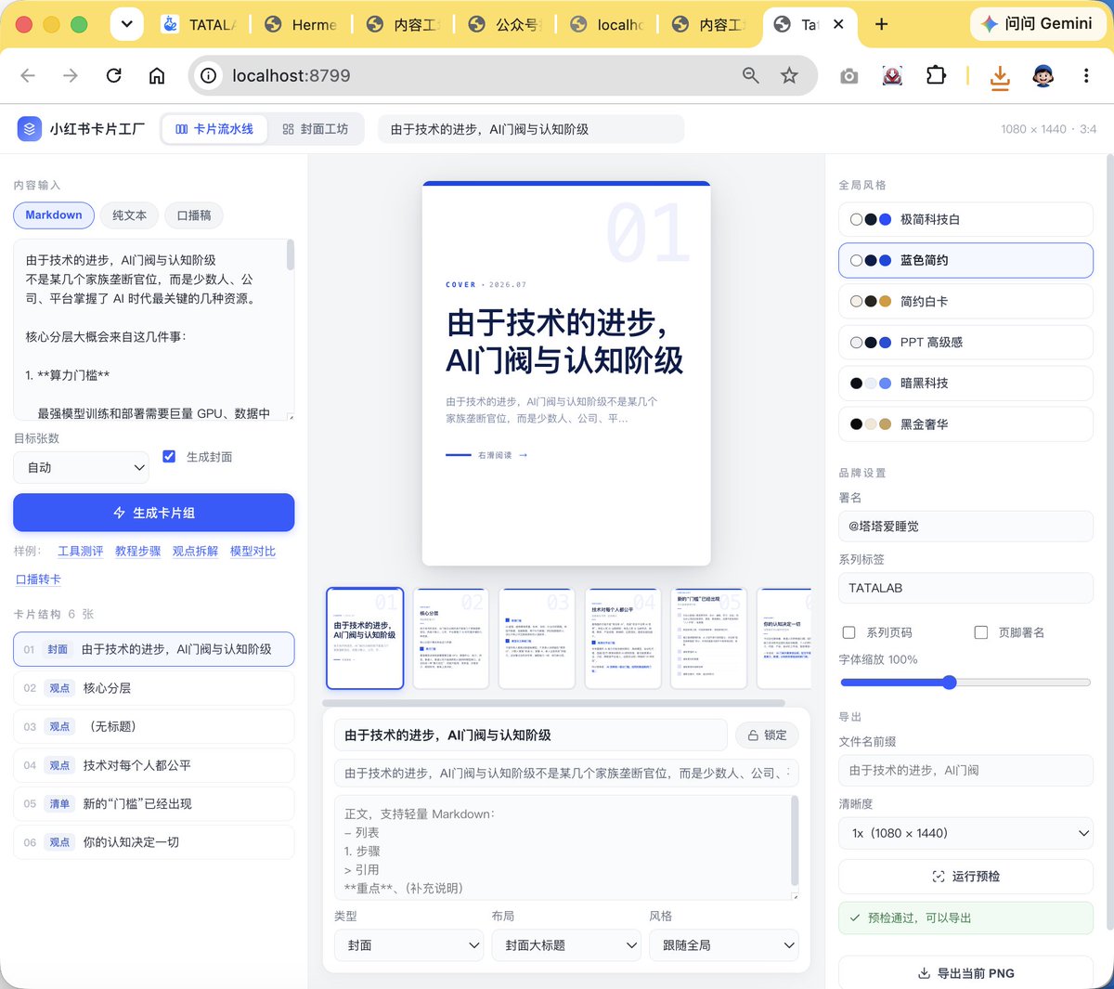Choose the 暗黑科技 style
Image resolution: width=1114 pixels, height=989 pixels.
tap(965, 384)
